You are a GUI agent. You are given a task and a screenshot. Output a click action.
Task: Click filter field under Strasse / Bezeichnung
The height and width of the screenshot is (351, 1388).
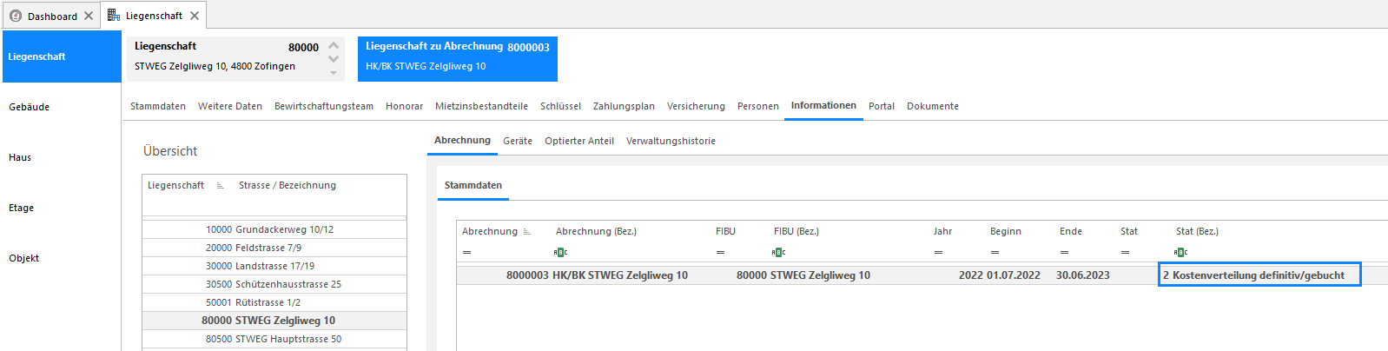click(x=320, y=207)
